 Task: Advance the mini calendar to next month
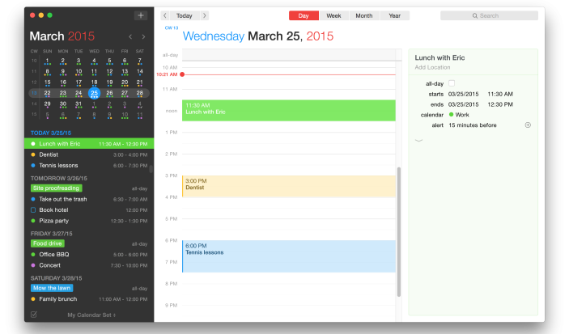(144, 36)
